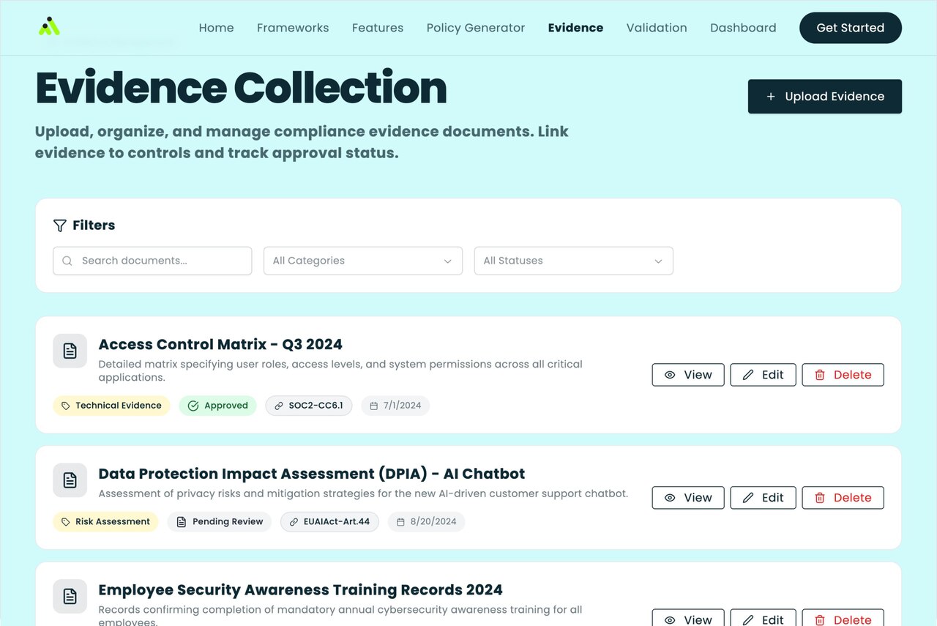Click the magnifier icon in the search box

pos(67,261)
